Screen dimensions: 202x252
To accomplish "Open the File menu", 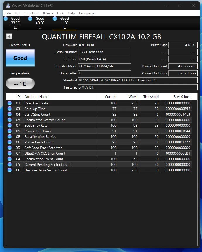I will [8, 13].
